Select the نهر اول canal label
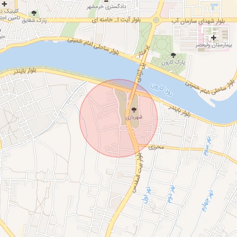The width and height of the screenshot is (237, 237). pos(147,195)
